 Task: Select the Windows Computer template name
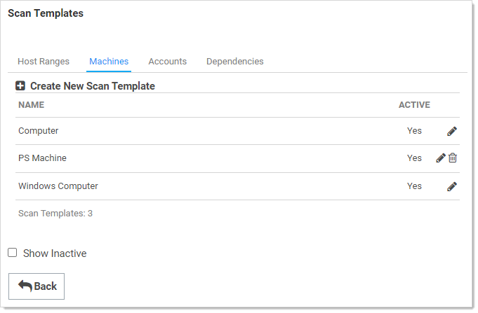point(58,186)
